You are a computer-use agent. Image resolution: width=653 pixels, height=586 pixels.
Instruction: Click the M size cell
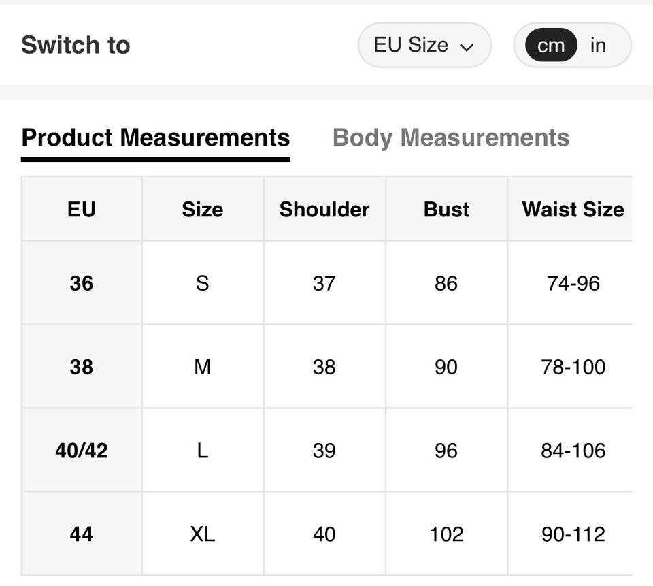coord(203,367)
